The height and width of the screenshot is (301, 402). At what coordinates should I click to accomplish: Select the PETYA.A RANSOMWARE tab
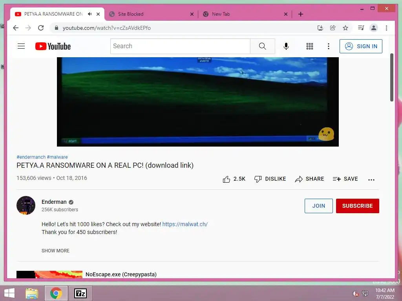click(x=53, y=14)
